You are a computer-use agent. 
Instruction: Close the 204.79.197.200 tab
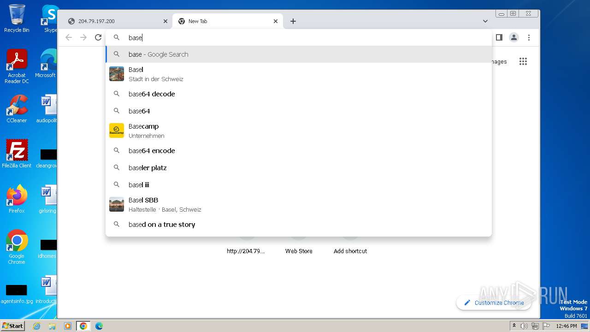[x=165, y=21]
